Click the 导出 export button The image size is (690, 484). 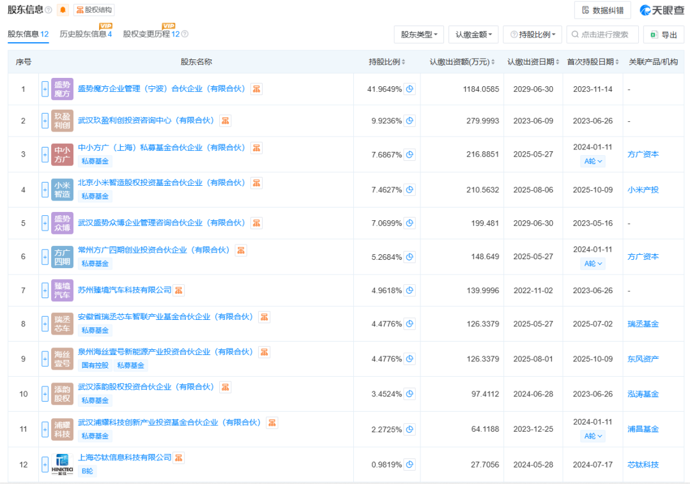(663, 34)
